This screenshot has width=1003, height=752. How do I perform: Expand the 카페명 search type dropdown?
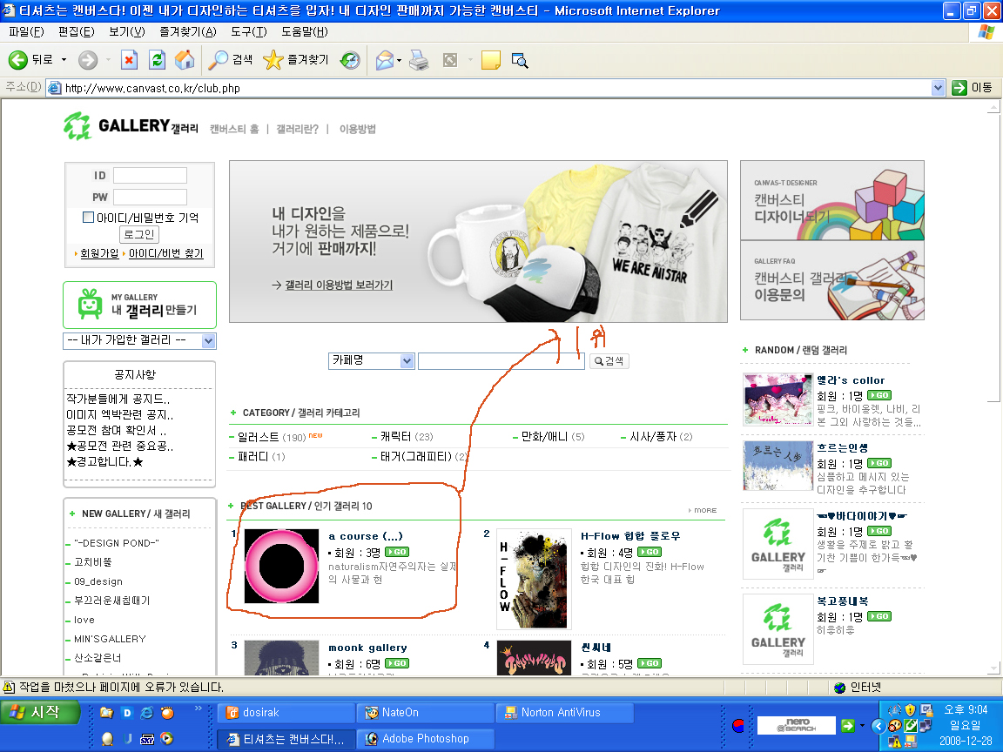pyautogui.click(x=407, y=361)
